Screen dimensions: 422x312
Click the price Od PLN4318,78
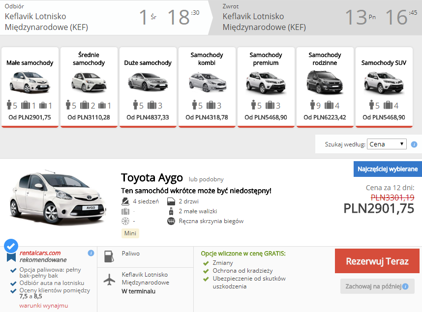point(207,117)
